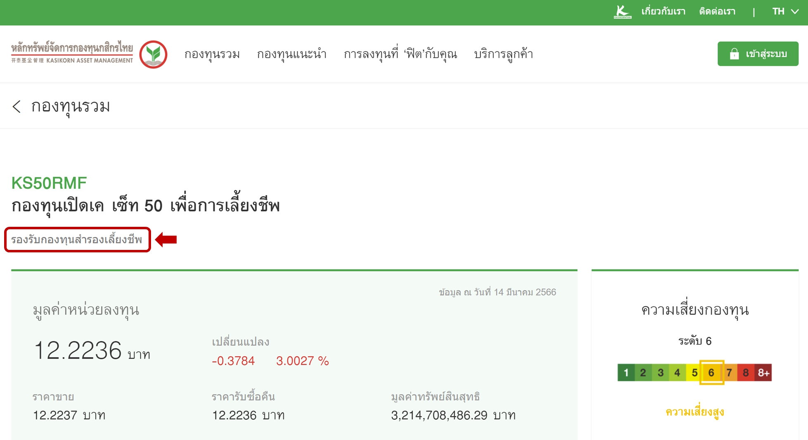Select risk level 1 swatch
Screen dimensions: 808x440
coord(626,373)
